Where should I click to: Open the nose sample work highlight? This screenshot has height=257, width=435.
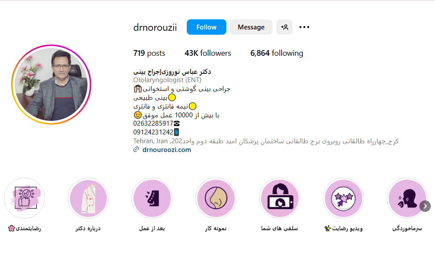click(216, 198)
